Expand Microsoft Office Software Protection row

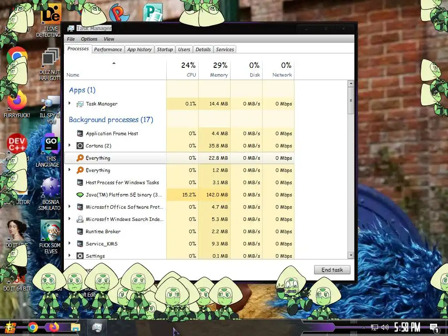point(70,206)
